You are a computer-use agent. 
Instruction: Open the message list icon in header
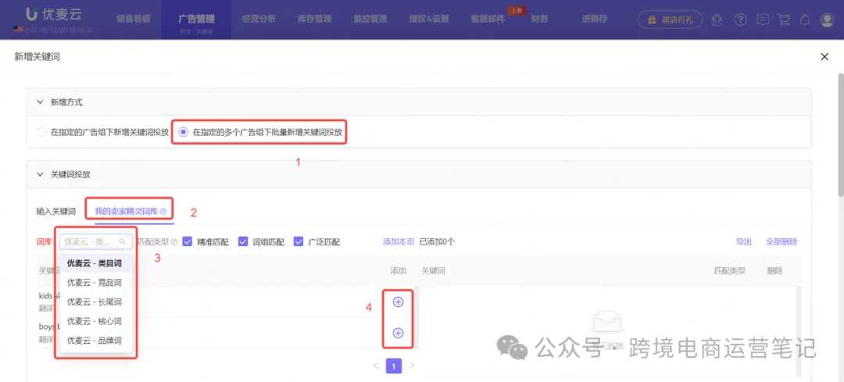(x=762, y=20)
